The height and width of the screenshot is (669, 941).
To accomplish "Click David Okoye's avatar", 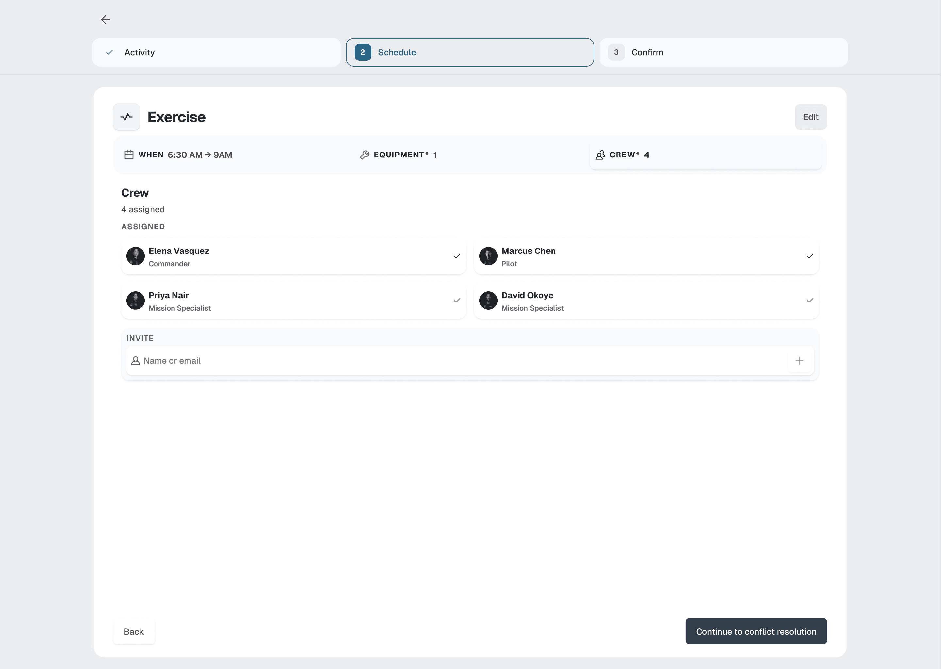I will (x=488, y=301).
